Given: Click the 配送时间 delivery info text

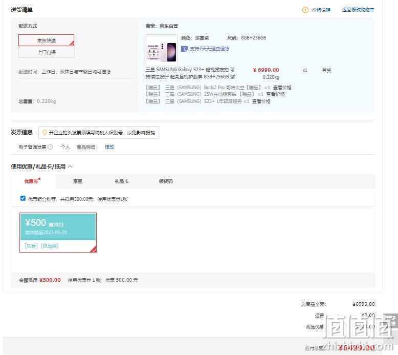Looking at the screenshot, I should tap(64, 72).
